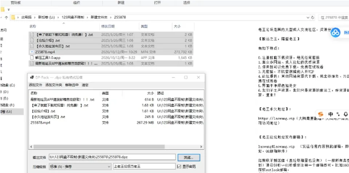The image size is (349, 173).
Task: Open the compression level dropdown
Action: coord(80,166)
